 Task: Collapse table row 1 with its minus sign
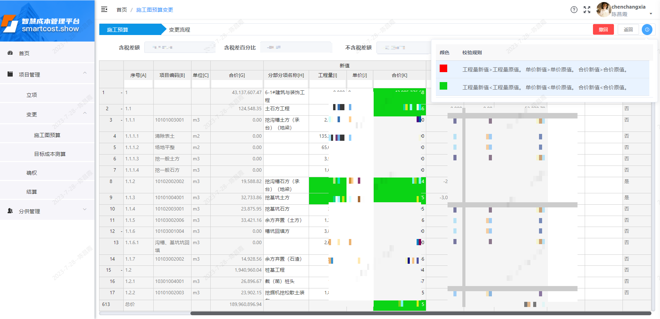(121, 92)
